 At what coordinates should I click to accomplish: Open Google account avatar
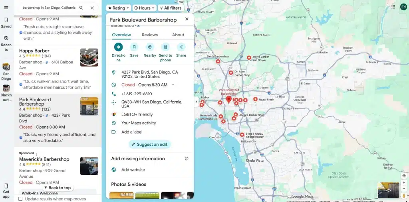(x=403, y=7)
